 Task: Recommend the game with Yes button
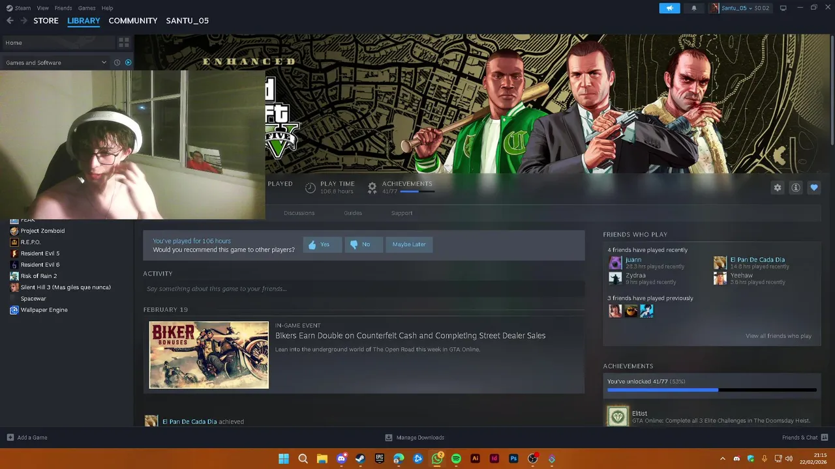coord(322,244)
